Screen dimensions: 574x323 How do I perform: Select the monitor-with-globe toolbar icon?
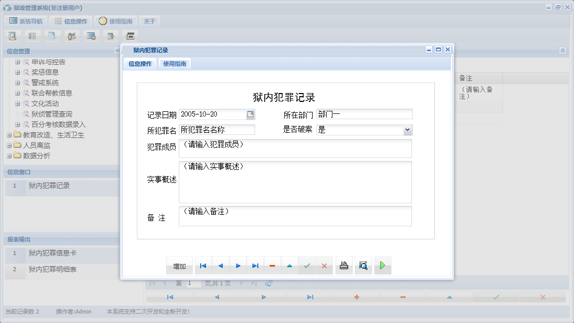click(91, 36)
